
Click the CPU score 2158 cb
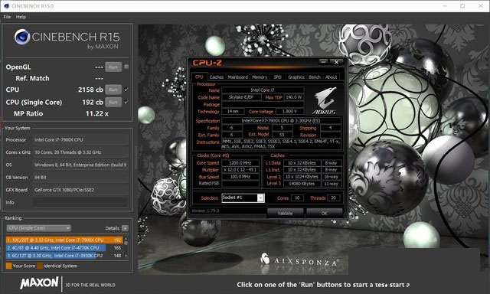[x=90, y=90]
